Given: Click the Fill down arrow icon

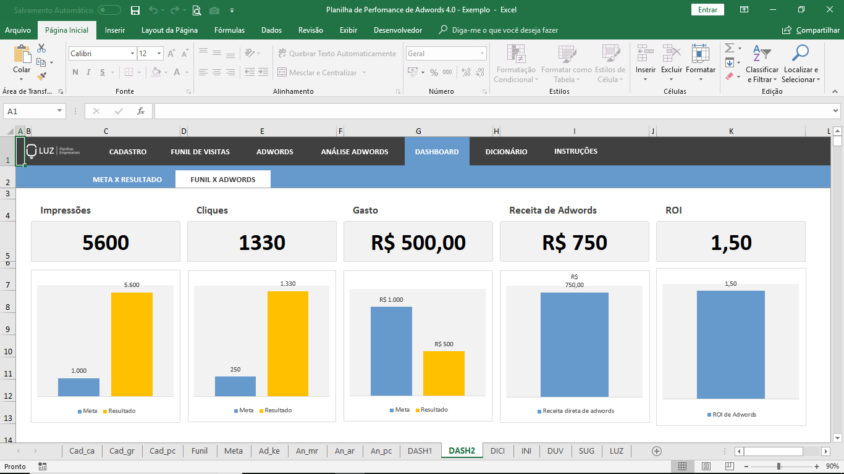Looking at the screenshot, I should tap(729, 62).
